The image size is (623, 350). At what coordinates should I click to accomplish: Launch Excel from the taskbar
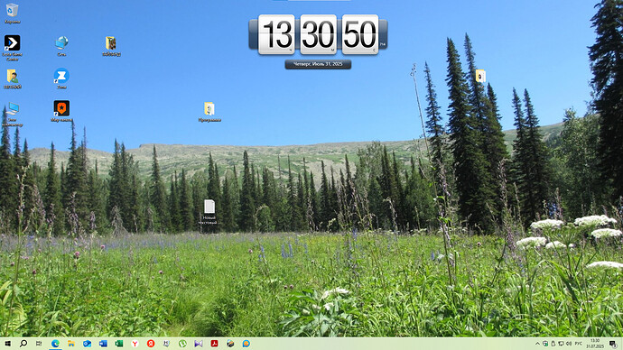coord(119,344)
